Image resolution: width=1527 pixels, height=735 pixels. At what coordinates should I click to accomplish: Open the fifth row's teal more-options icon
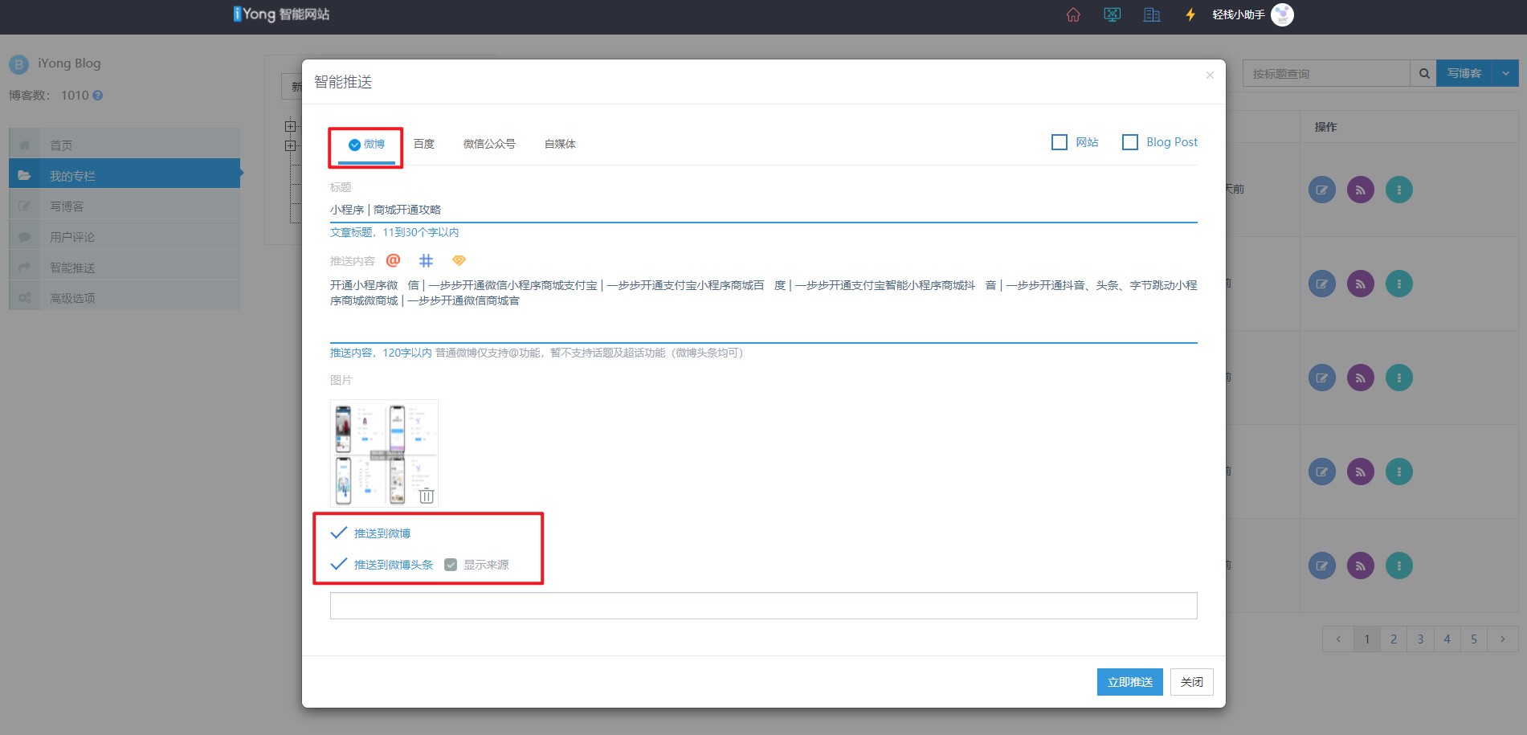(1399, 566)
